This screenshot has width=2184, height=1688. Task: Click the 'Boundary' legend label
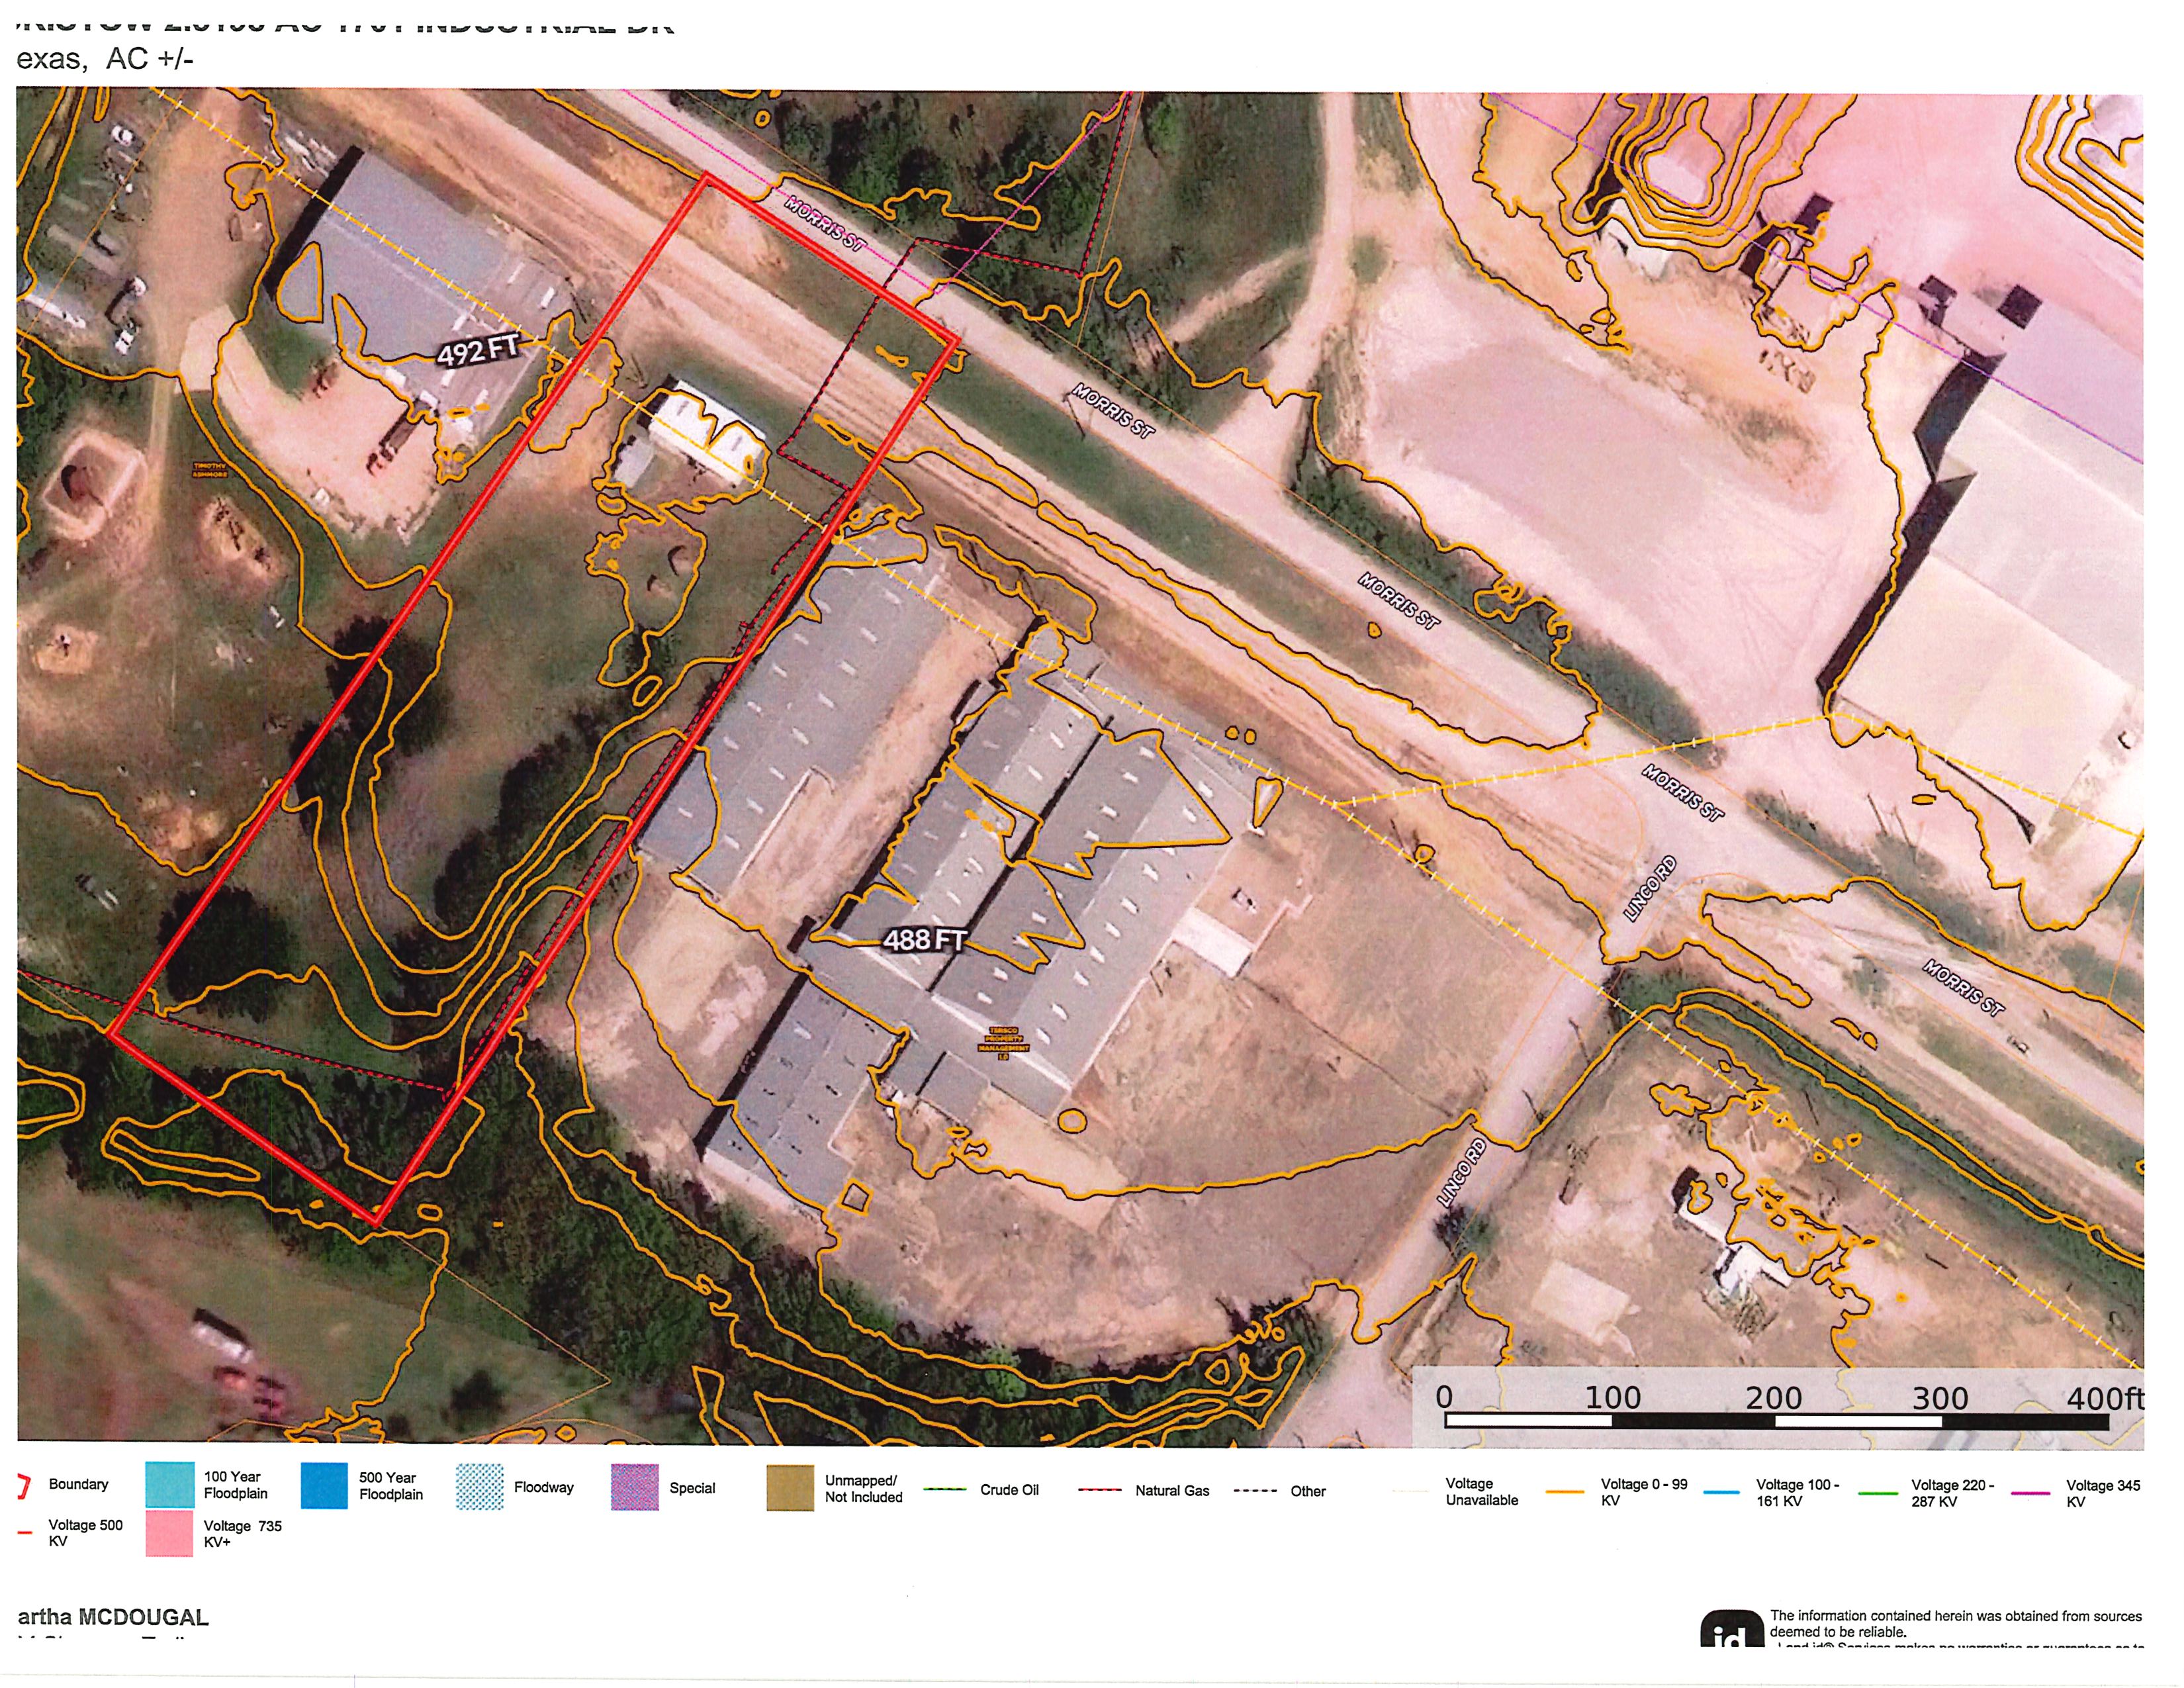tap(78, 1484)
